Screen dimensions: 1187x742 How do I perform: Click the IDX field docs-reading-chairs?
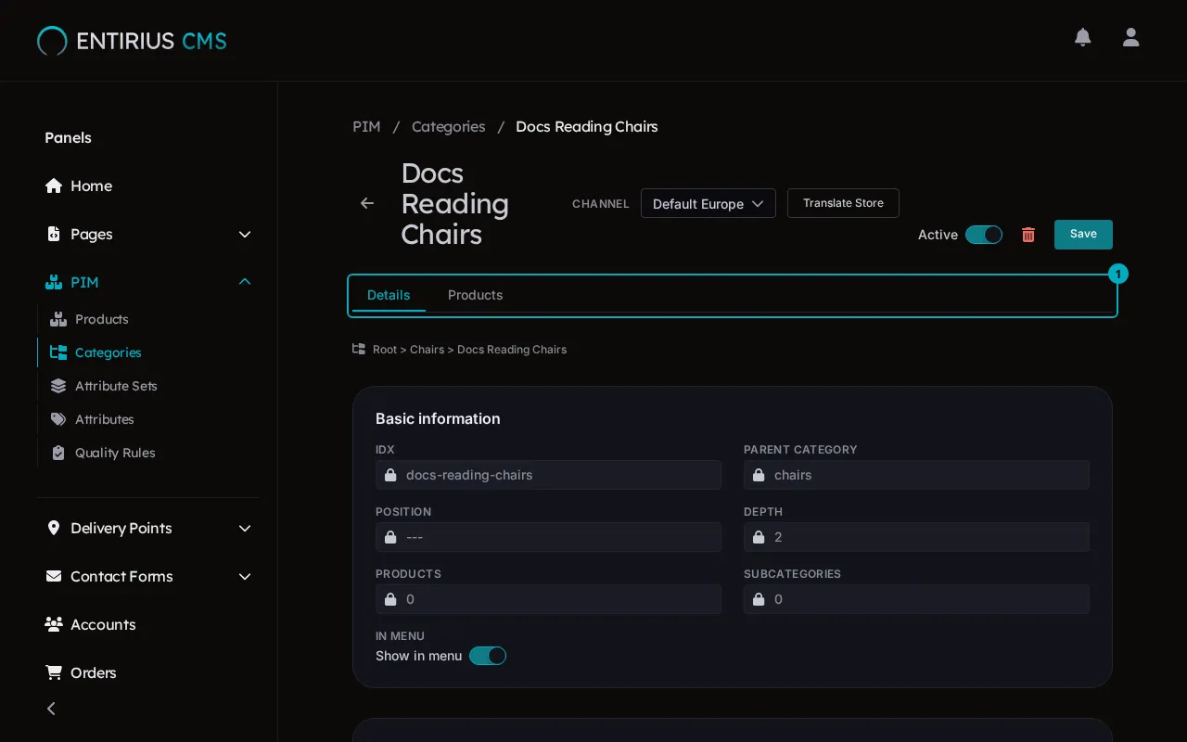(x=548, y=475)
